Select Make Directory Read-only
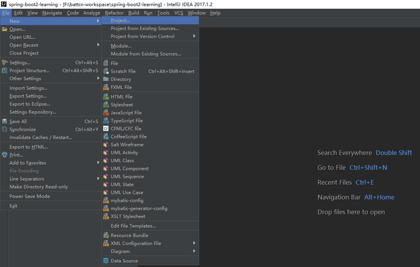This screenshot has width=420, height=267. 51,186
